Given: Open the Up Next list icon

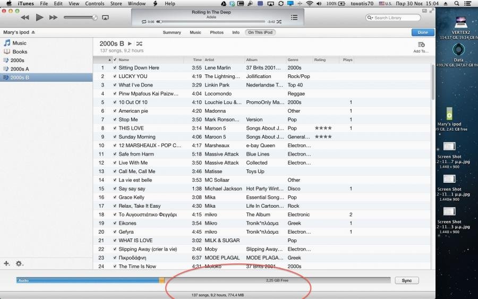Looking at the screenshot, I should (x=294, y=18).
